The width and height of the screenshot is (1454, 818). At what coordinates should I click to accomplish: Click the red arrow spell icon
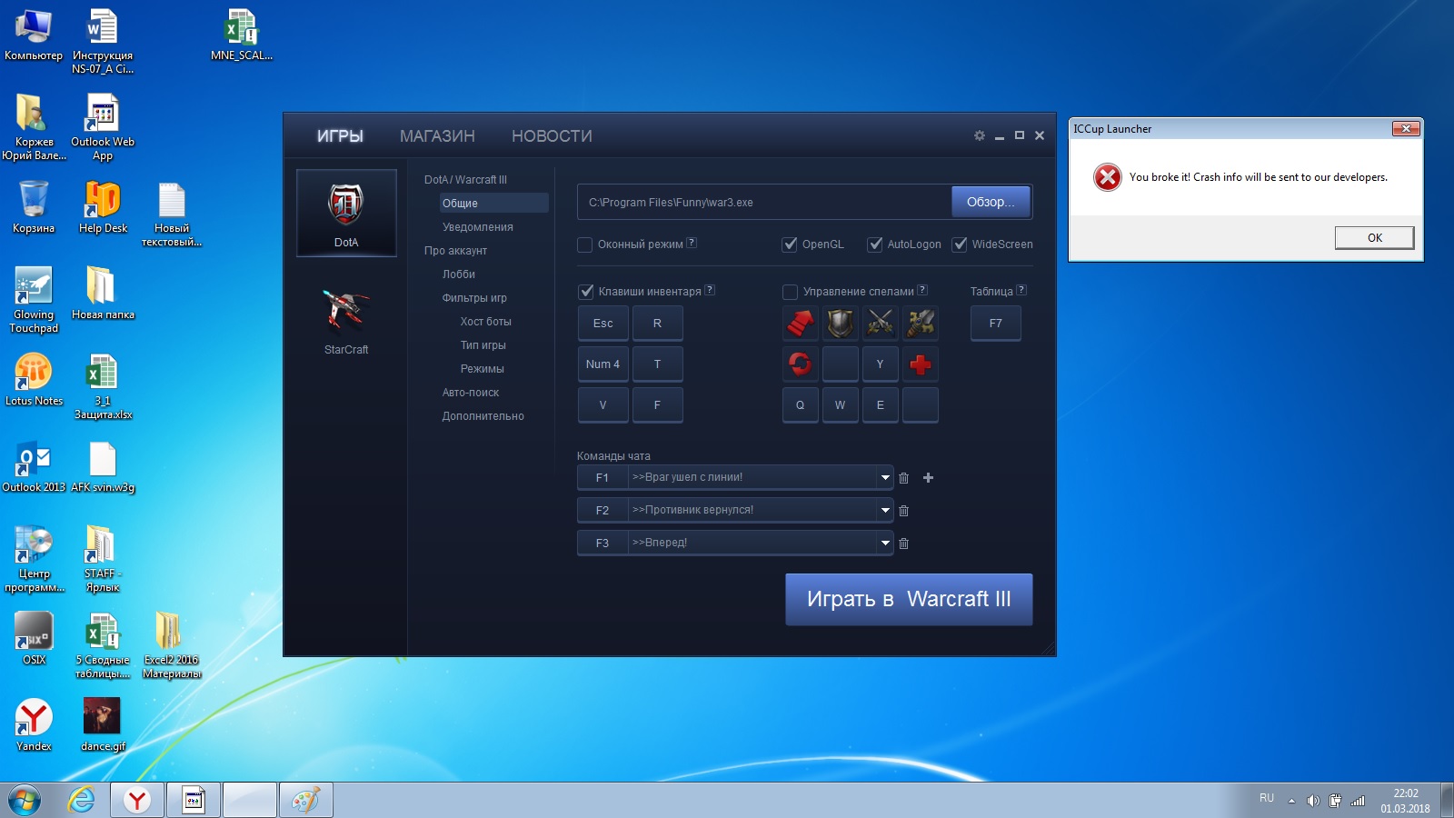[800, 324]
